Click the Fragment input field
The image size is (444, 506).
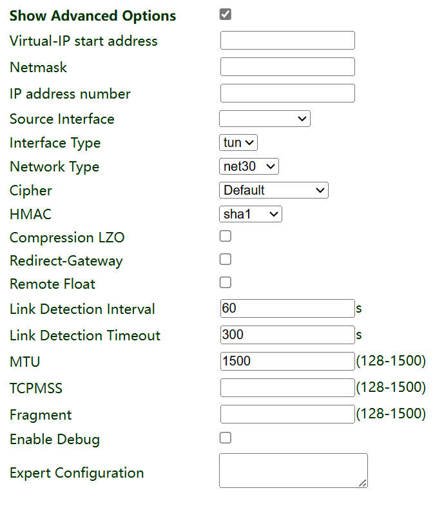[287, 414]
